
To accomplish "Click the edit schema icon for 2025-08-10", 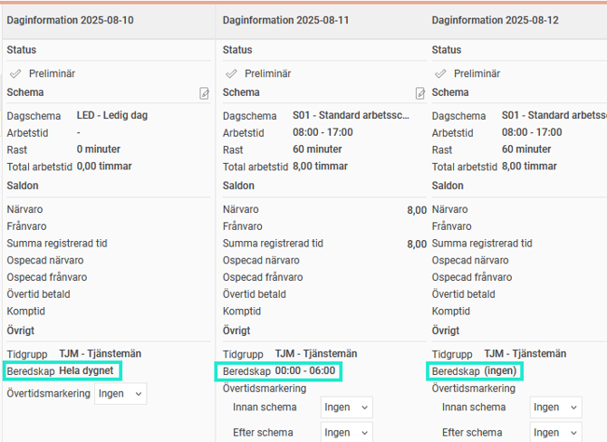I will tap(205, 93).
